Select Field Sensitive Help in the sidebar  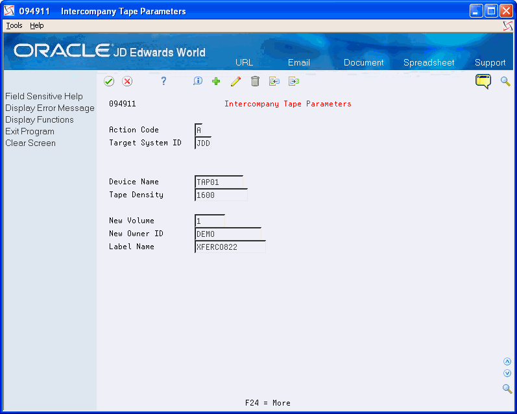tap(44, 96)
